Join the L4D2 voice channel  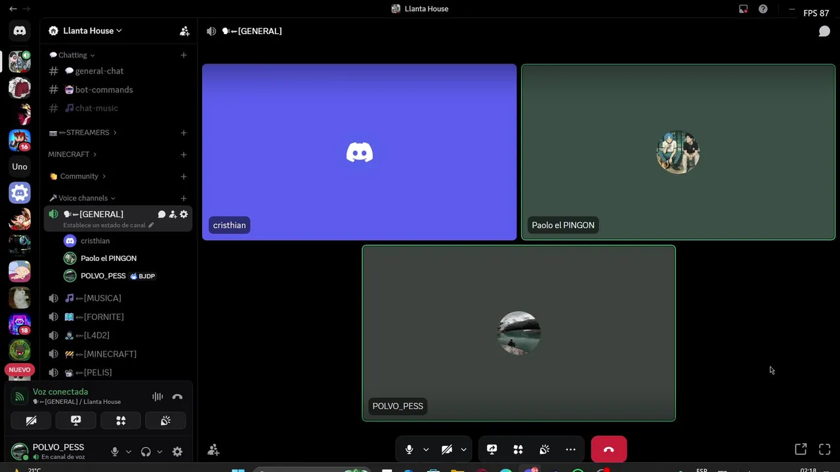[x=118, y=335]
